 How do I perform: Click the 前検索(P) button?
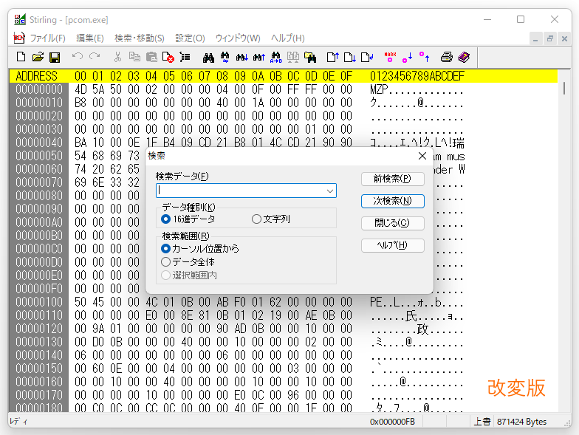[393, 179]
